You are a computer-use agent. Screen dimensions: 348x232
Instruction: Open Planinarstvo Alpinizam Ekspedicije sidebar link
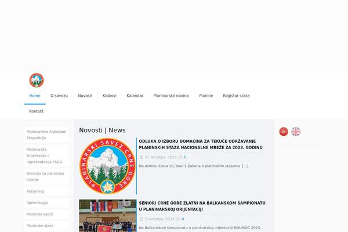pyautogui.click(x=46, y=135)
